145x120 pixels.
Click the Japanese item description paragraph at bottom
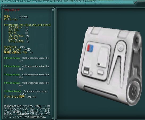[27, 111]
